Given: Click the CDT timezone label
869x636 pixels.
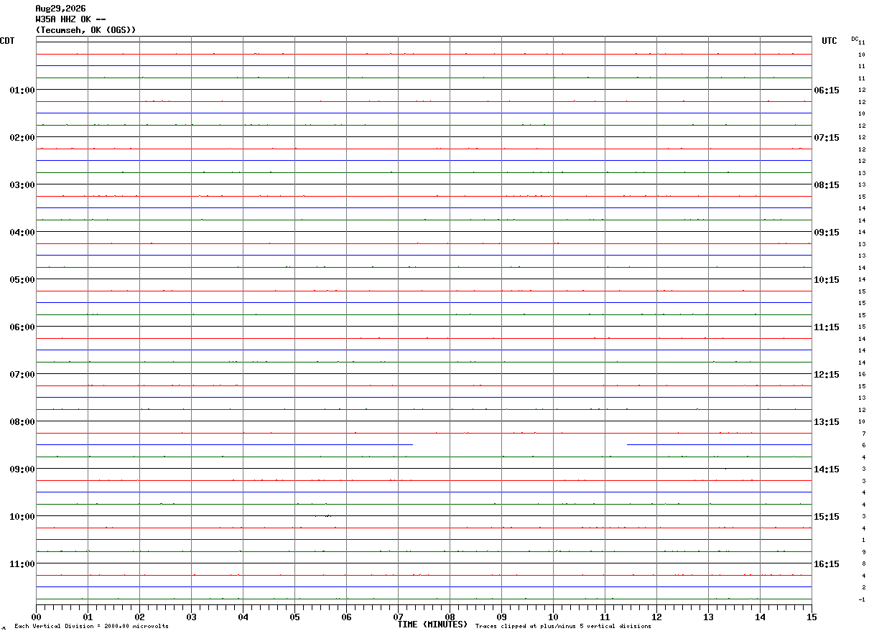Looking at the screenshot, I should pyautogui.click(x=7, y=41).
